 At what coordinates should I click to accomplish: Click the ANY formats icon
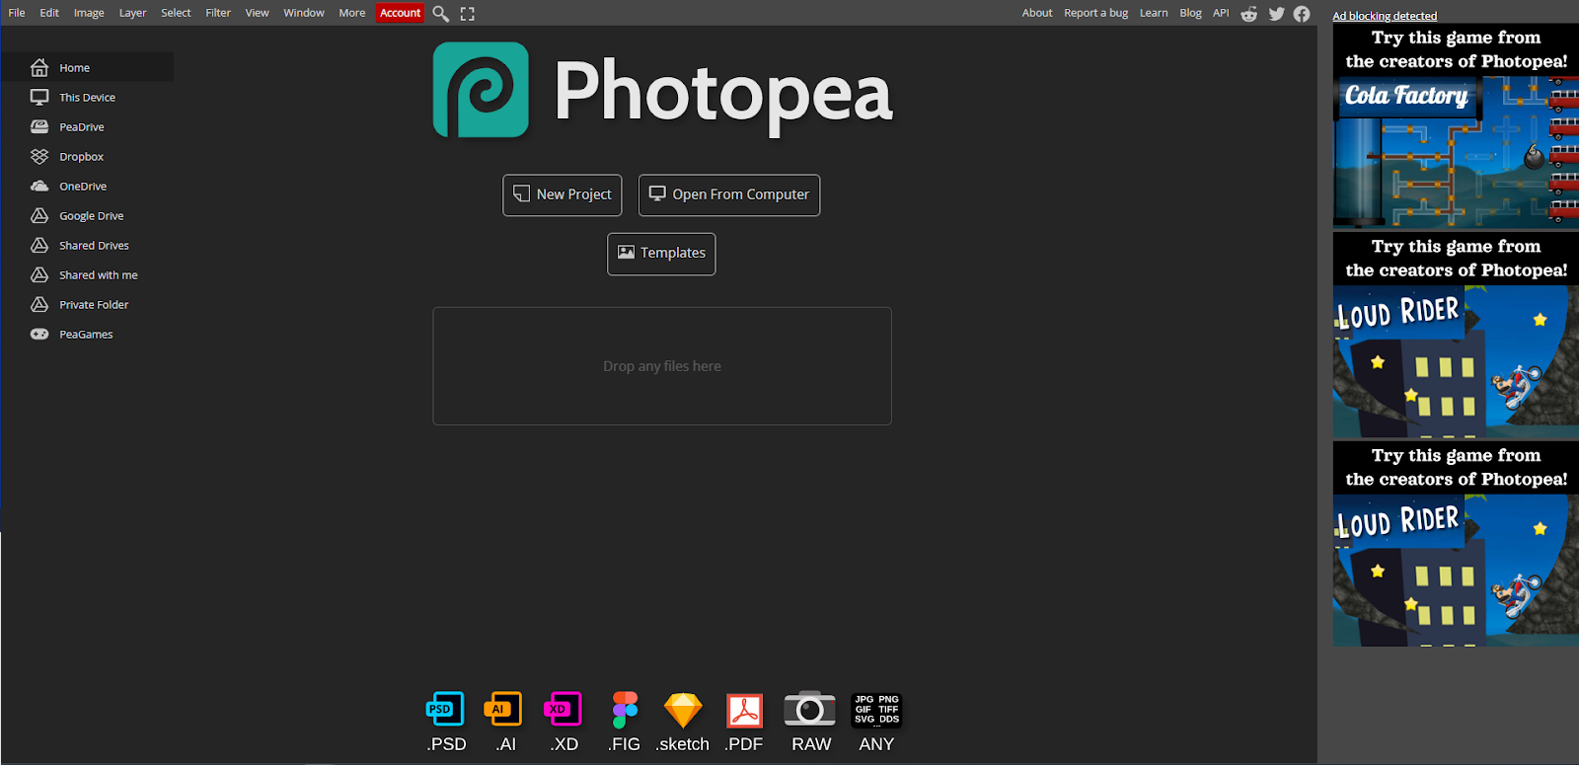pos(876,710)
